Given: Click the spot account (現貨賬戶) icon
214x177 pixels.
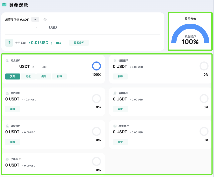Looking at the screenshot, I should (7, 61).
